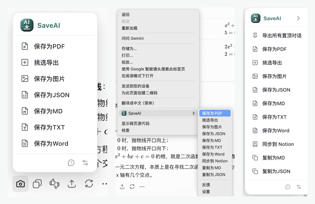The height and width of the screenshot is (204, 315).
Task: Select 在阅读模式下打开 in the context menu
Action: click(x=138, y=76)
